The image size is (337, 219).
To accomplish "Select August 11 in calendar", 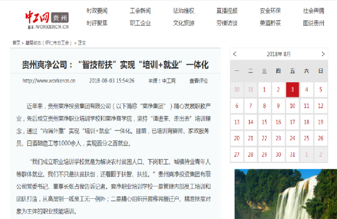I will click(306, 106).
